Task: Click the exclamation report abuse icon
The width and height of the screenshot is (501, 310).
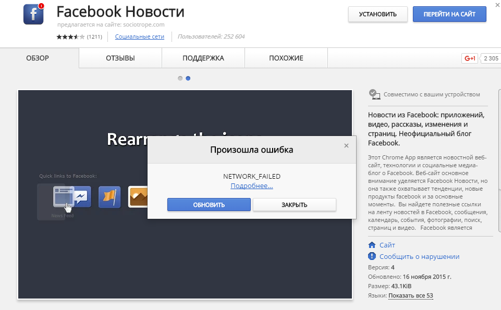Action: (x=372, y=256)
